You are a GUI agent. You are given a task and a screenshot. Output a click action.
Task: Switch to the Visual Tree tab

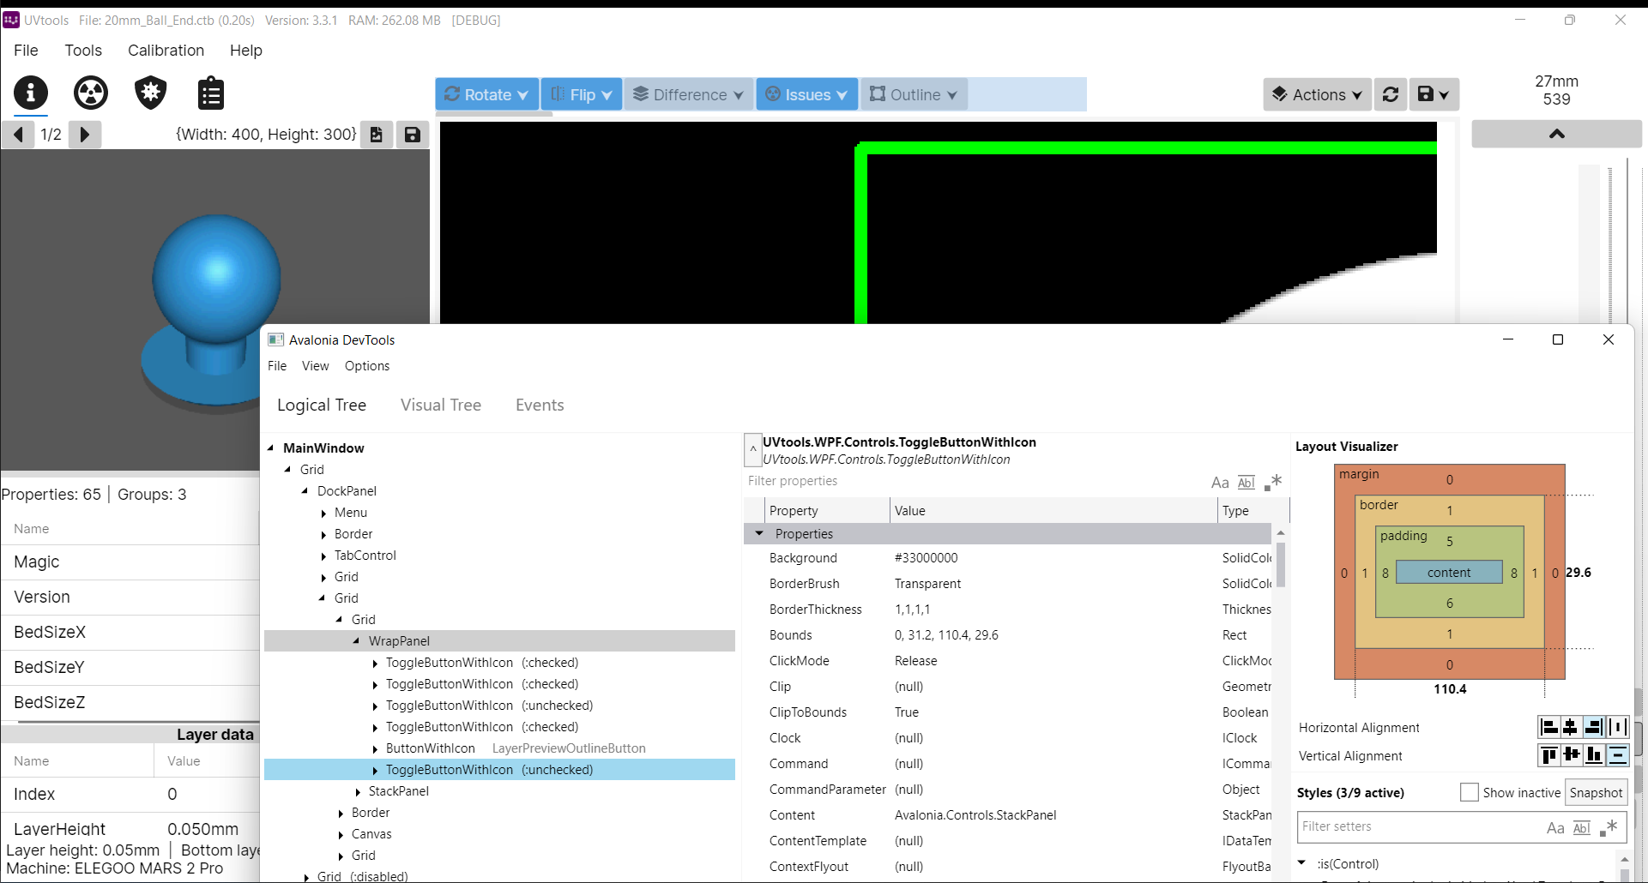coord(440,405)
